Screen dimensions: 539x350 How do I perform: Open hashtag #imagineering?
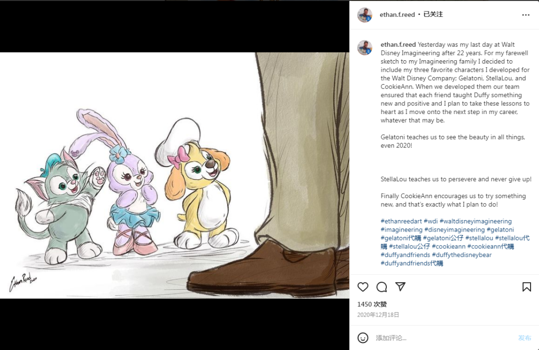coord(401,230)
